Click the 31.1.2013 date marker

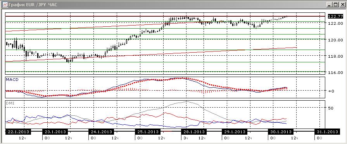327,132
